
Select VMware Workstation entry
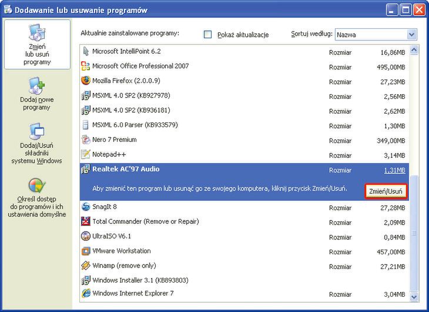coord(244,251)
